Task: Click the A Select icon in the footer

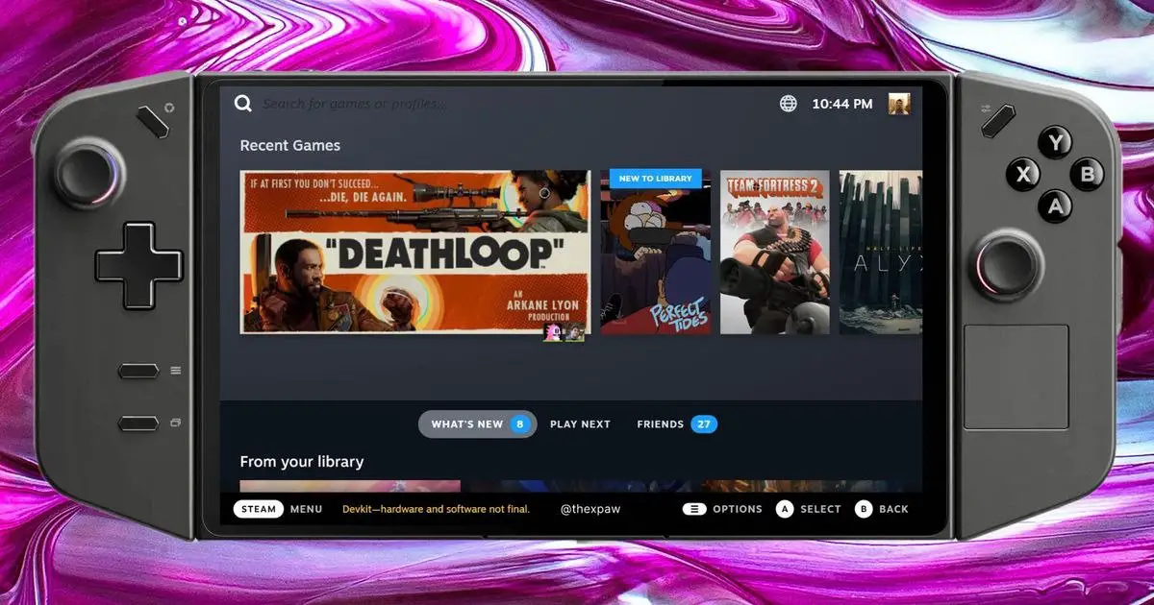Action: point(785,509)
